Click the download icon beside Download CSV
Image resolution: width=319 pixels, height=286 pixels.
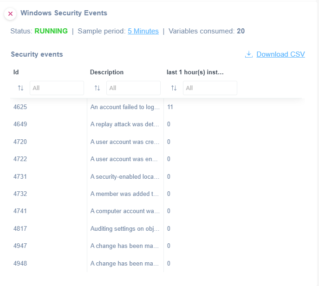coord(248,54)
